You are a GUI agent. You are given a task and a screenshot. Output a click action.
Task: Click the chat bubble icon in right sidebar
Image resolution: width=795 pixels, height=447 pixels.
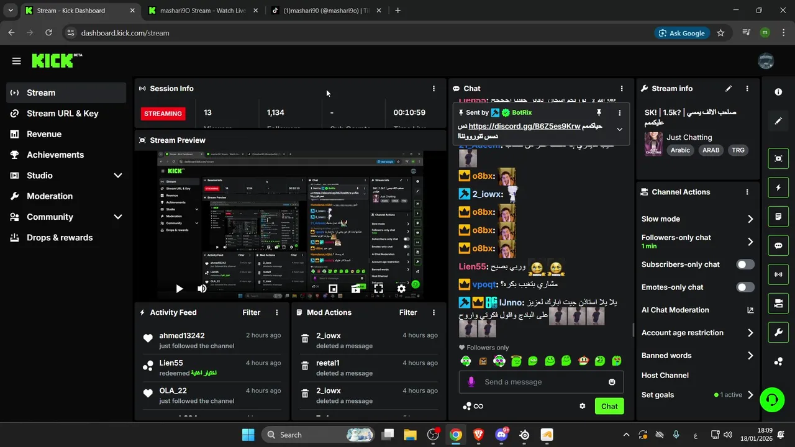pyautogui.click(x=778, y=245)
